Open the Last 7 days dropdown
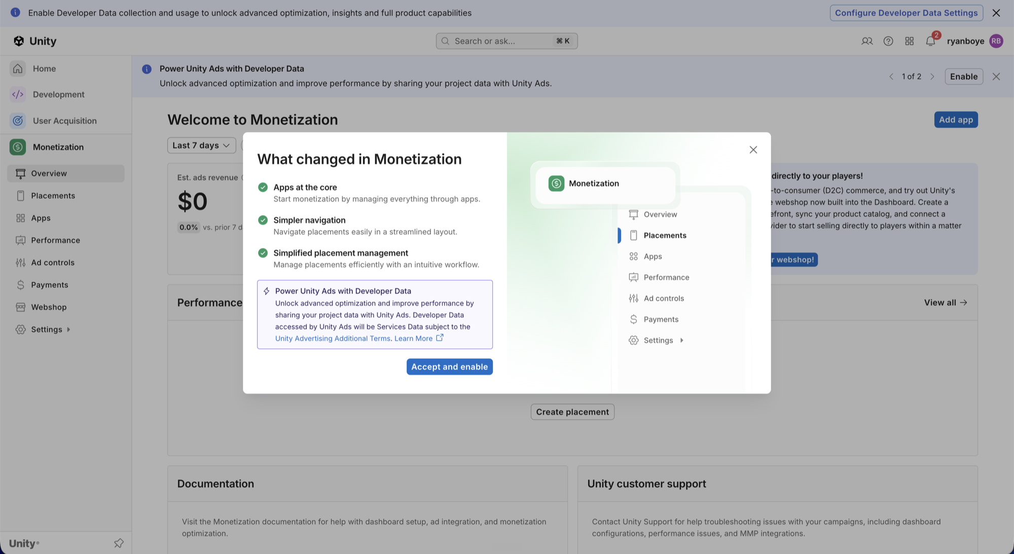1014x554 pixels. pyautogui.click(x=201, y=145)
